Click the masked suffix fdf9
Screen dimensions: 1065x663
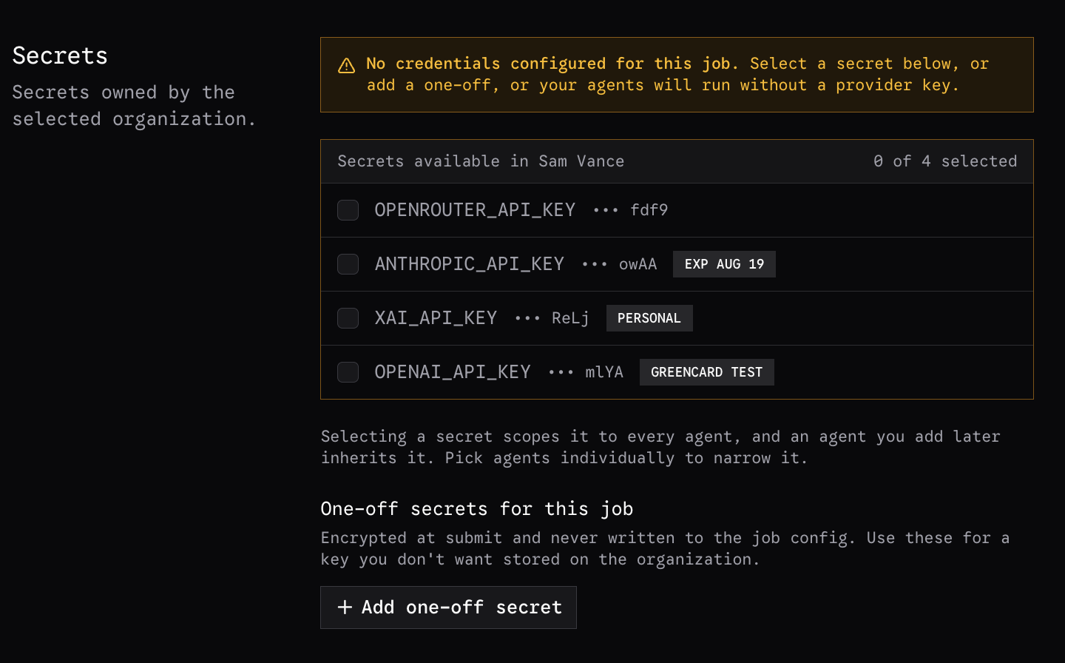(x=649, y=210)
